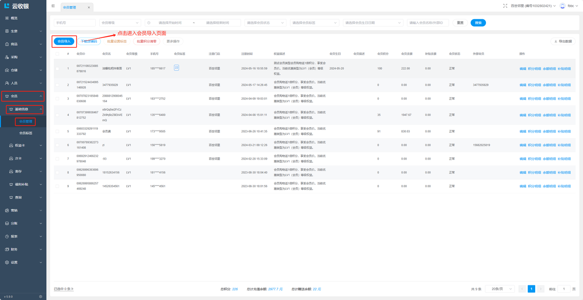Click the 报表 reports icon in sidebar
The image size is (583, 300).
(7, 237)
